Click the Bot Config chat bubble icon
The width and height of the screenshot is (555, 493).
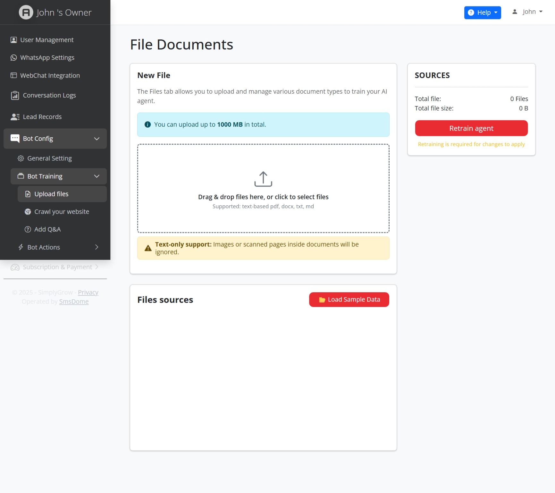point(15,138)
